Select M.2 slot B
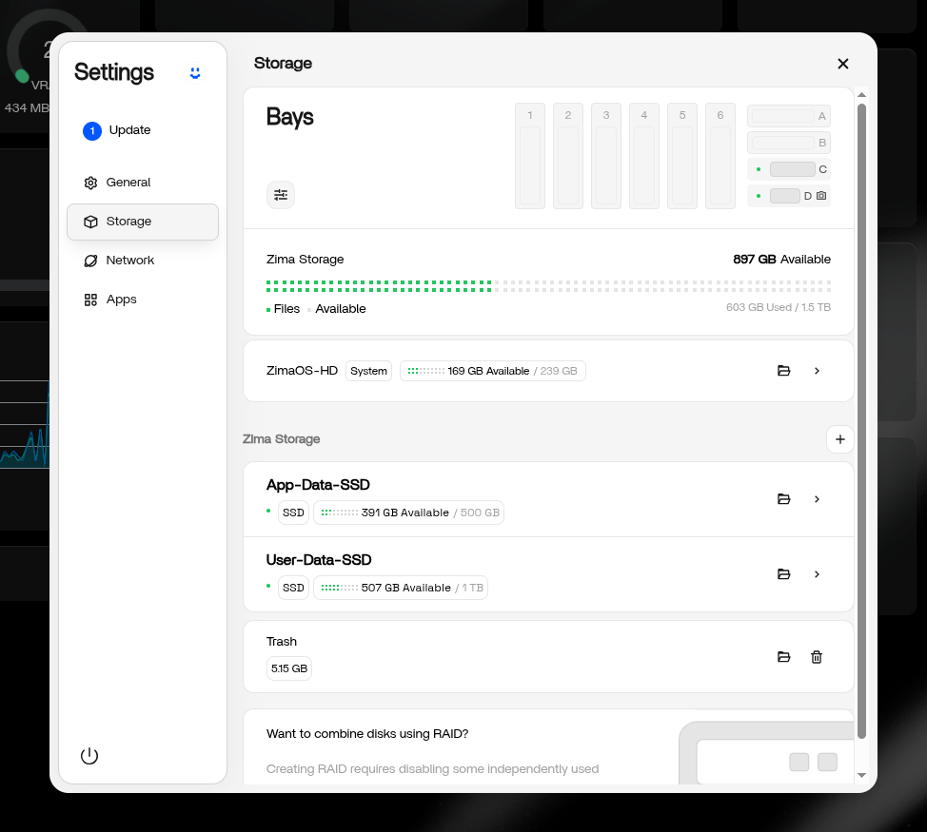This screenshot has width=927, height=832. click(x=789, y=143)
